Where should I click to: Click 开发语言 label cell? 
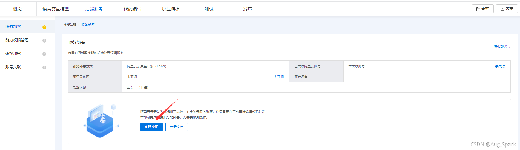[316, 77]
